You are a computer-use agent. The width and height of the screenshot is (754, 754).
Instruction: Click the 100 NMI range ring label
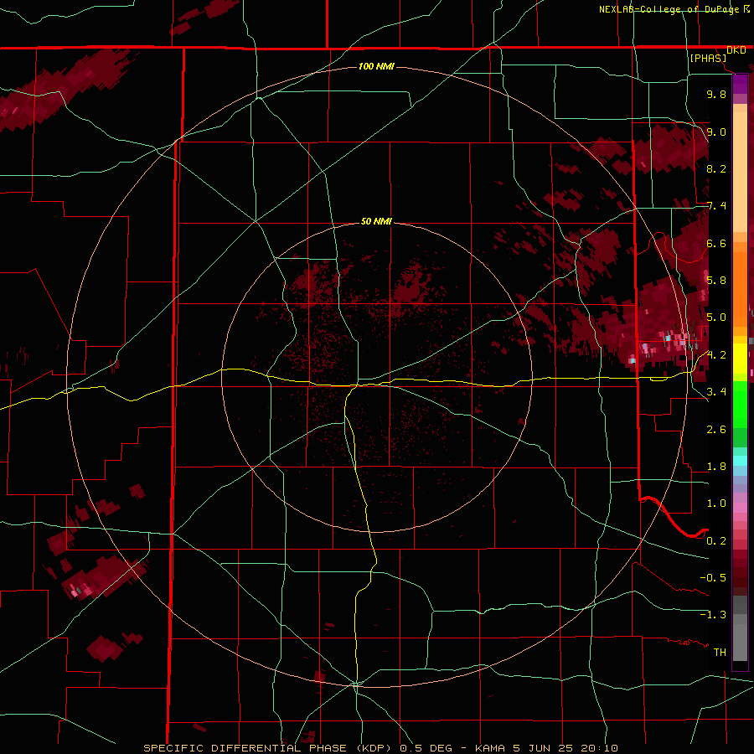[x=376, y=66]
